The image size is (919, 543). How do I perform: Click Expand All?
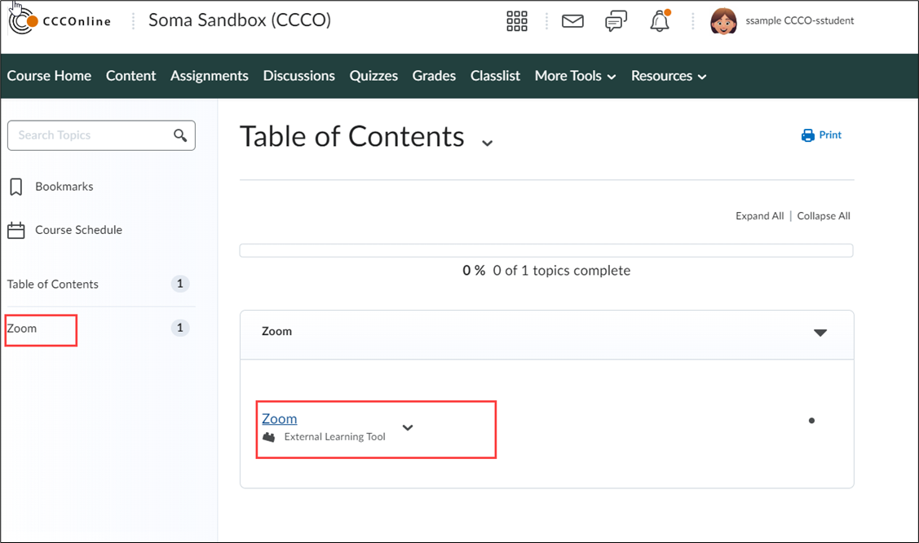[760, 216]
